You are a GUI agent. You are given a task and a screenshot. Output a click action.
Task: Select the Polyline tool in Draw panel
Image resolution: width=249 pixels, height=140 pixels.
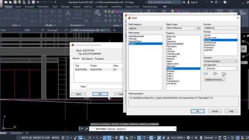point(7,15)
